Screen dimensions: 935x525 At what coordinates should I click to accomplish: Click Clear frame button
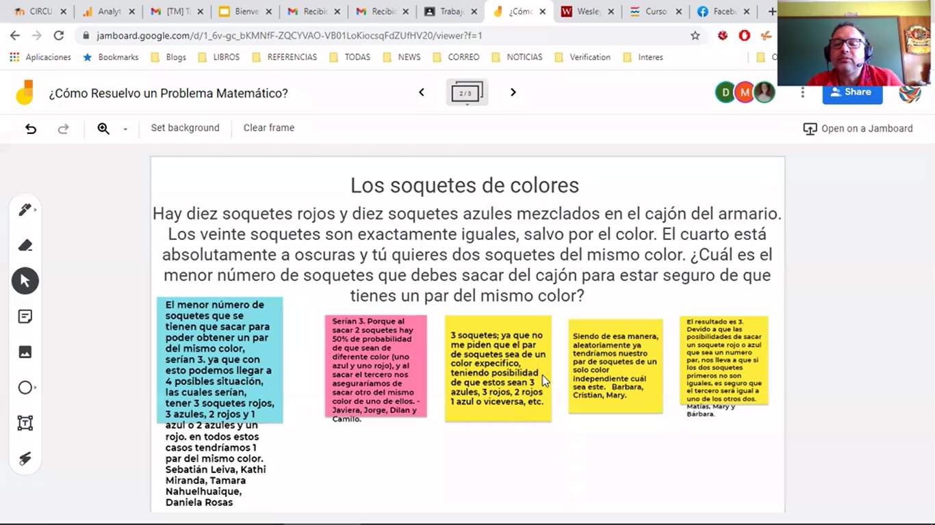click(x=268, y=128)
